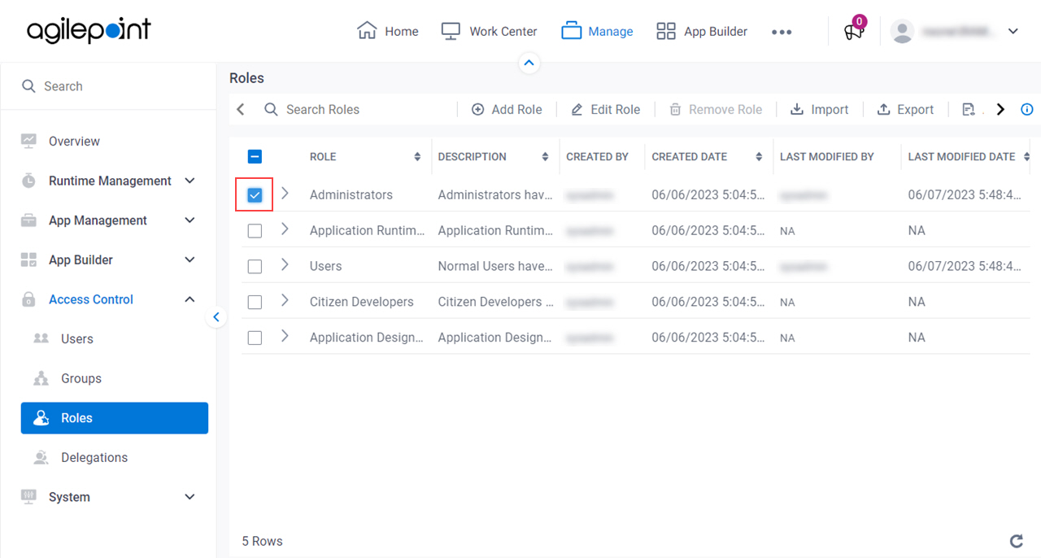
Task: Click the Delegations icon in sidebar
Action: 41,457
